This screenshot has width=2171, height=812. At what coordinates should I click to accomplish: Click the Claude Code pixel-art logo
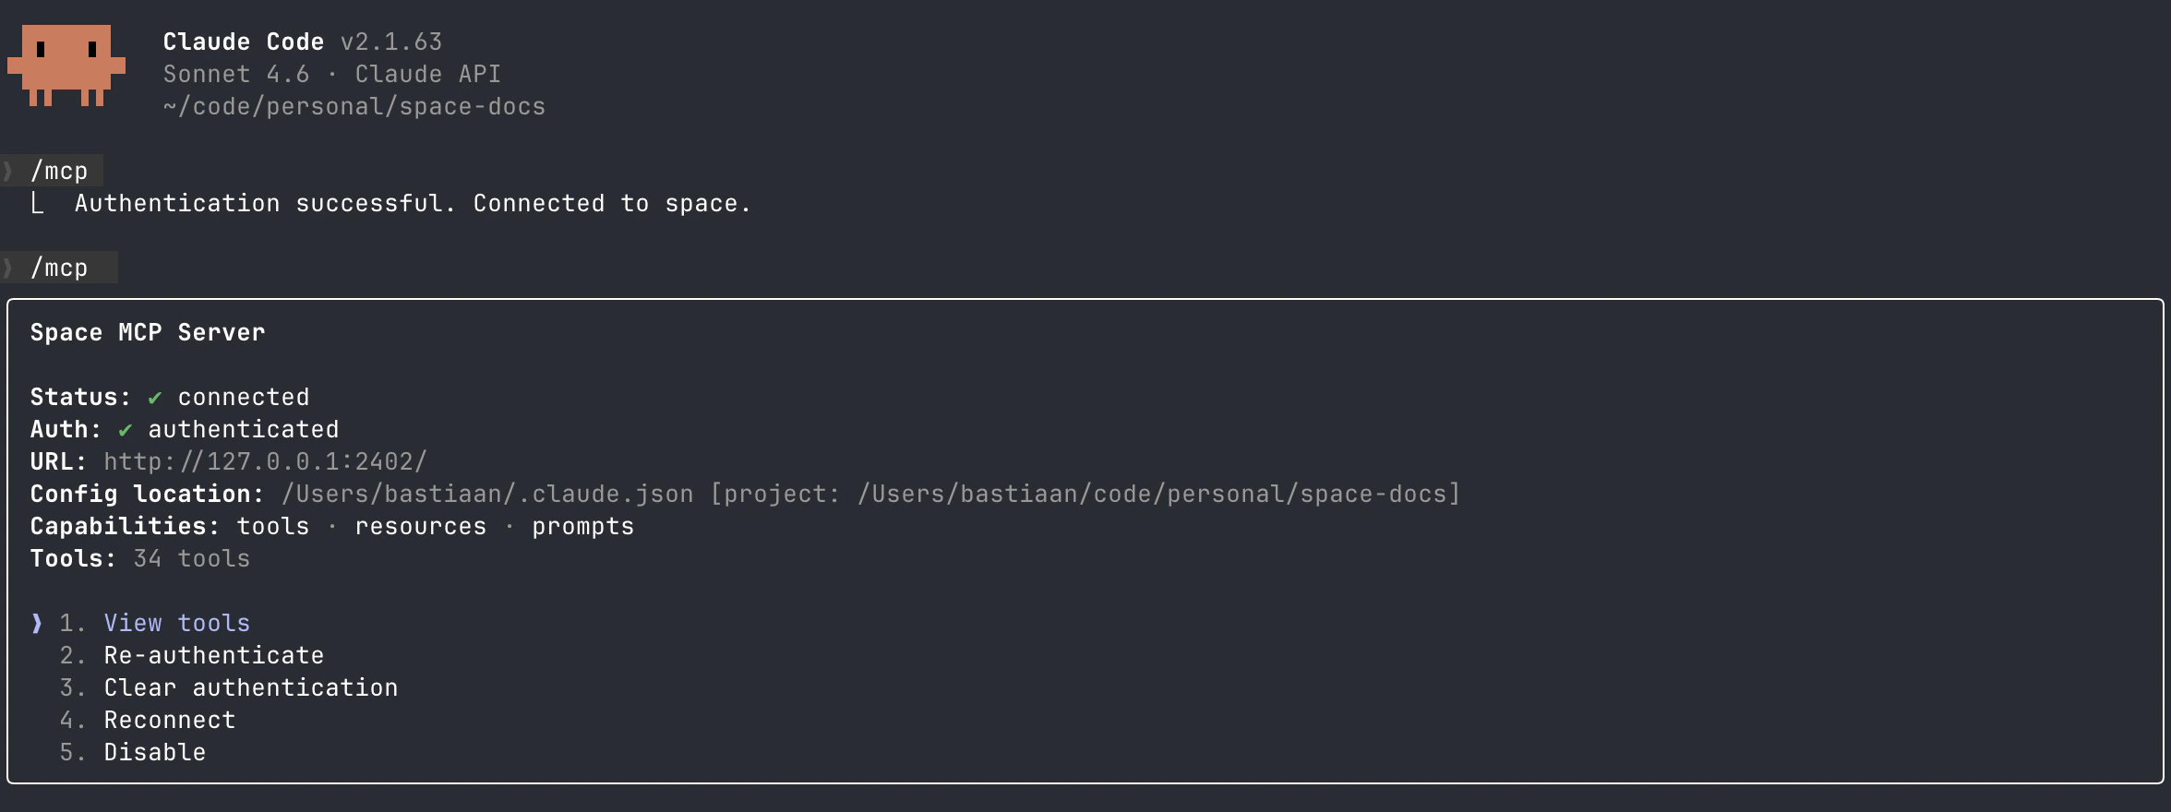pos(66,65)
